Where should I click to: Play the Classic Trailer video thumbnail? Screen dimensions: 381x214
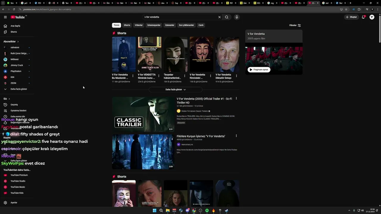(x=143, y=114)
